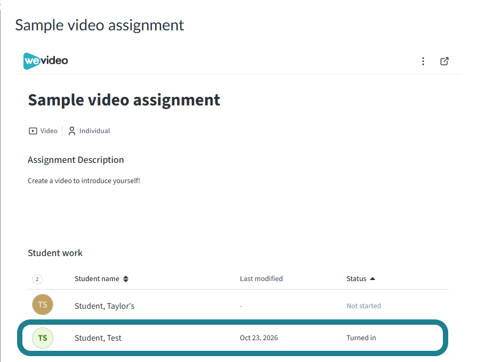
Task: Open Test student's green avatar
Action: click(x=43, y=338)
